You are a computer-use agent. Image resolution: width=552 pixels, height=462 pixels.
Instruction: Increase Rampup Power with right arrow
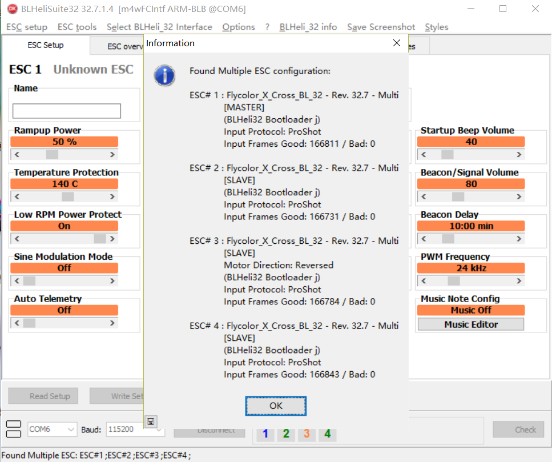tap(112, 154)
